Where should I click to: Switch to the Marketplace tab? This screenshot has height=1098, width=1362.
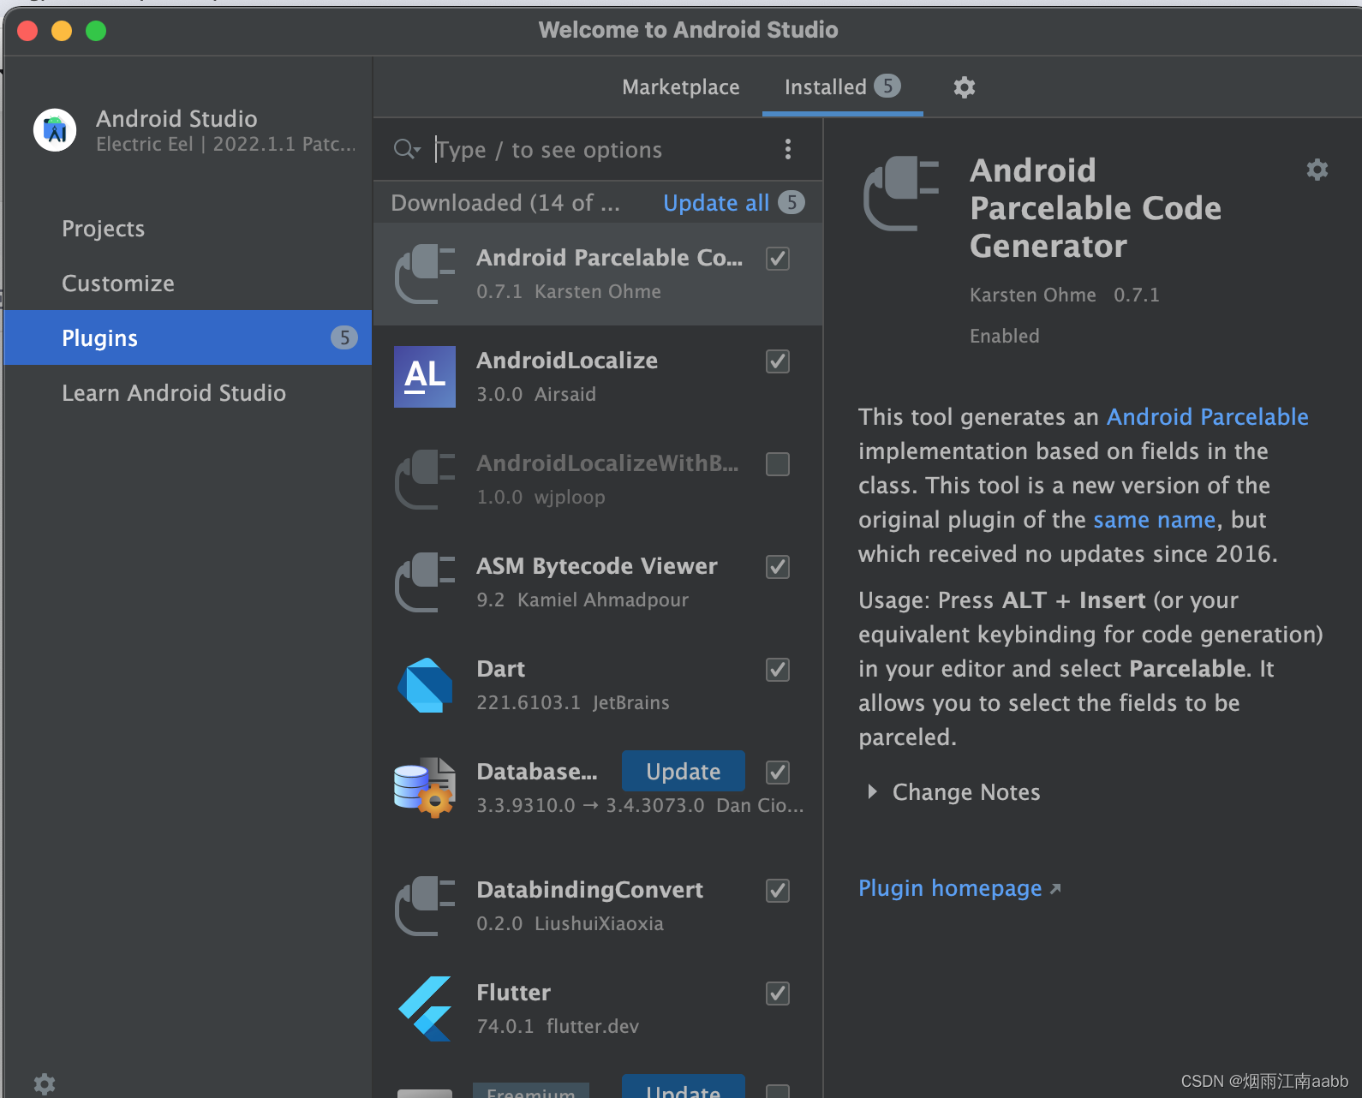click(x=681, y=87)
